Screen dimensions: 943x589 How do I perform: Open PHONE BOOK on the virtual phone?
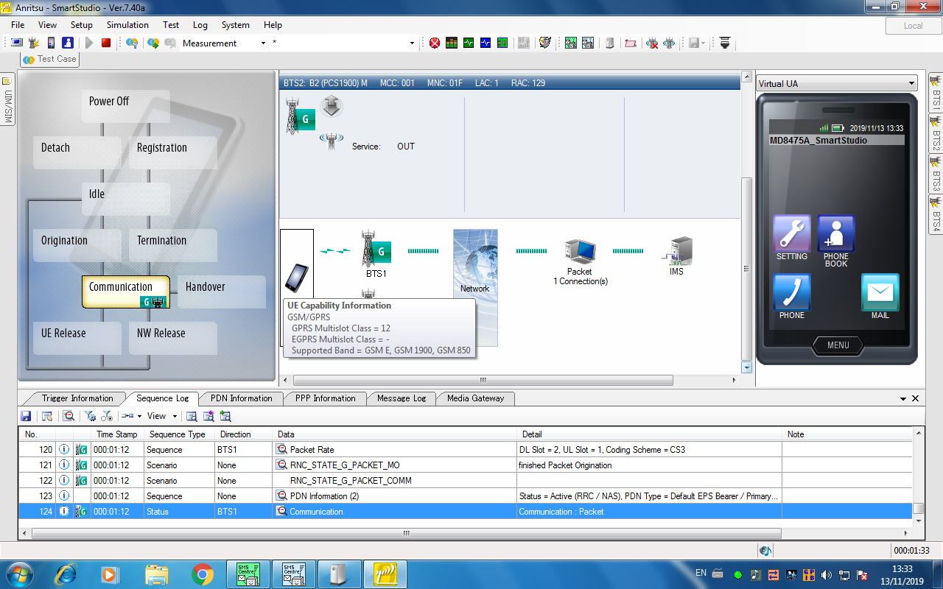tap(836, 241)
